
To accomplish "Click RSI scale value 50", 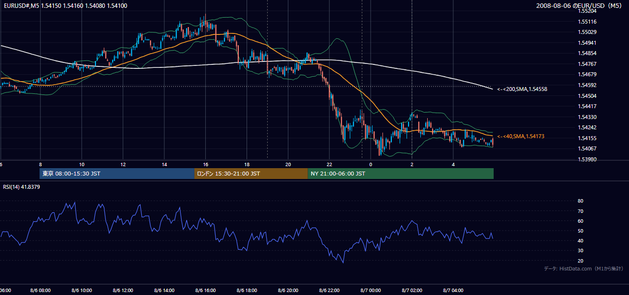I will 581,231.
